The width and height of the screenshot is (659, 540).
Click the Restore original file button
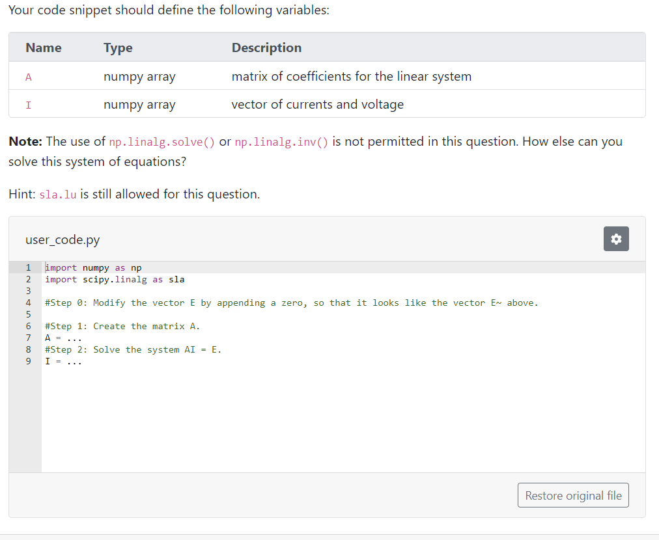click(573, 495)
